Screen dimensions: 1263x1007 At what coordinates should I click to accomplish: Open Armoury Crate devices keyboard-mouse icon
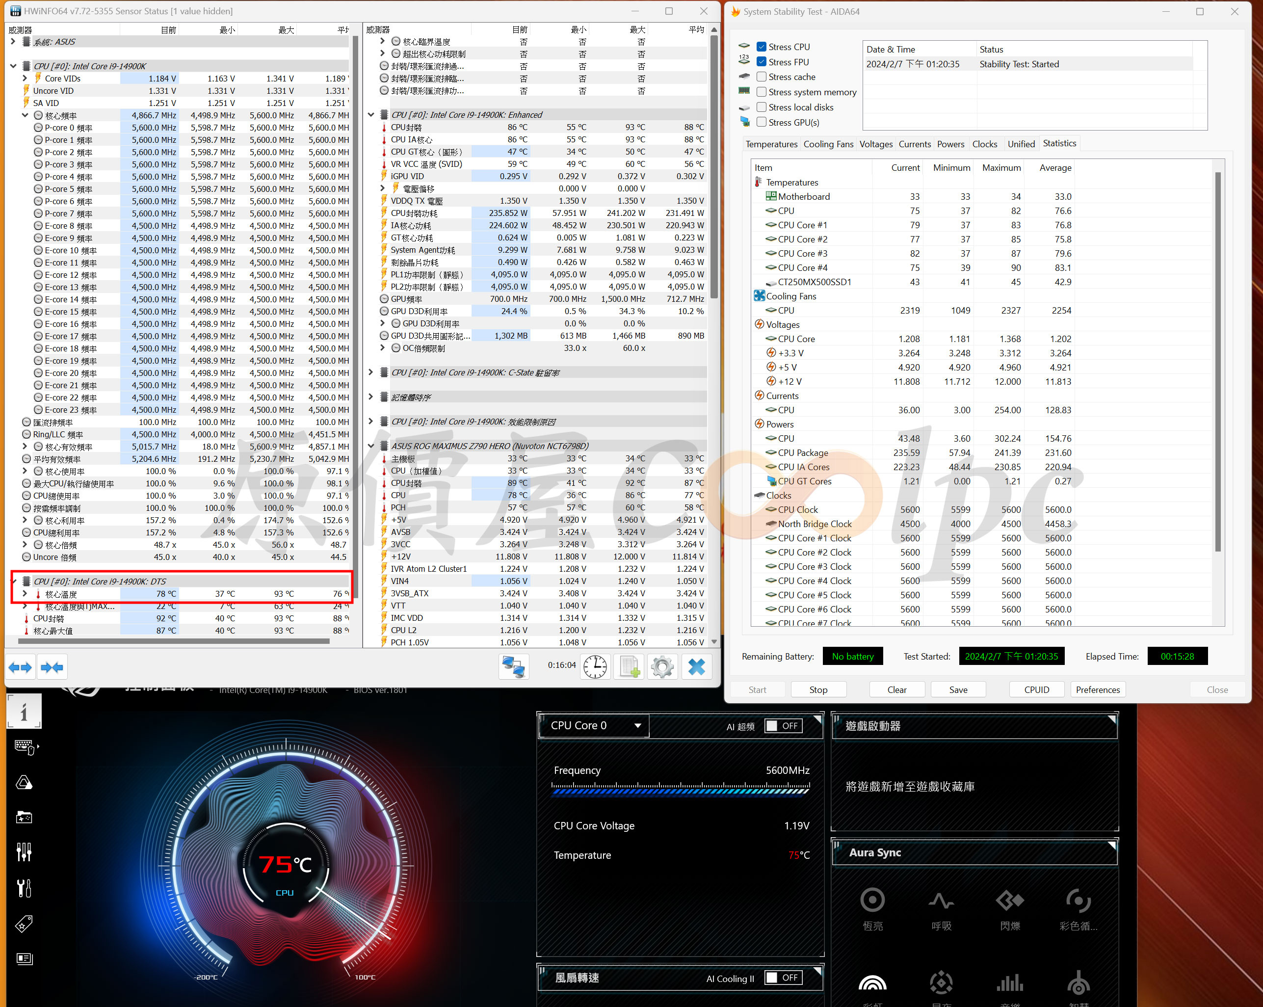point(25,747)
